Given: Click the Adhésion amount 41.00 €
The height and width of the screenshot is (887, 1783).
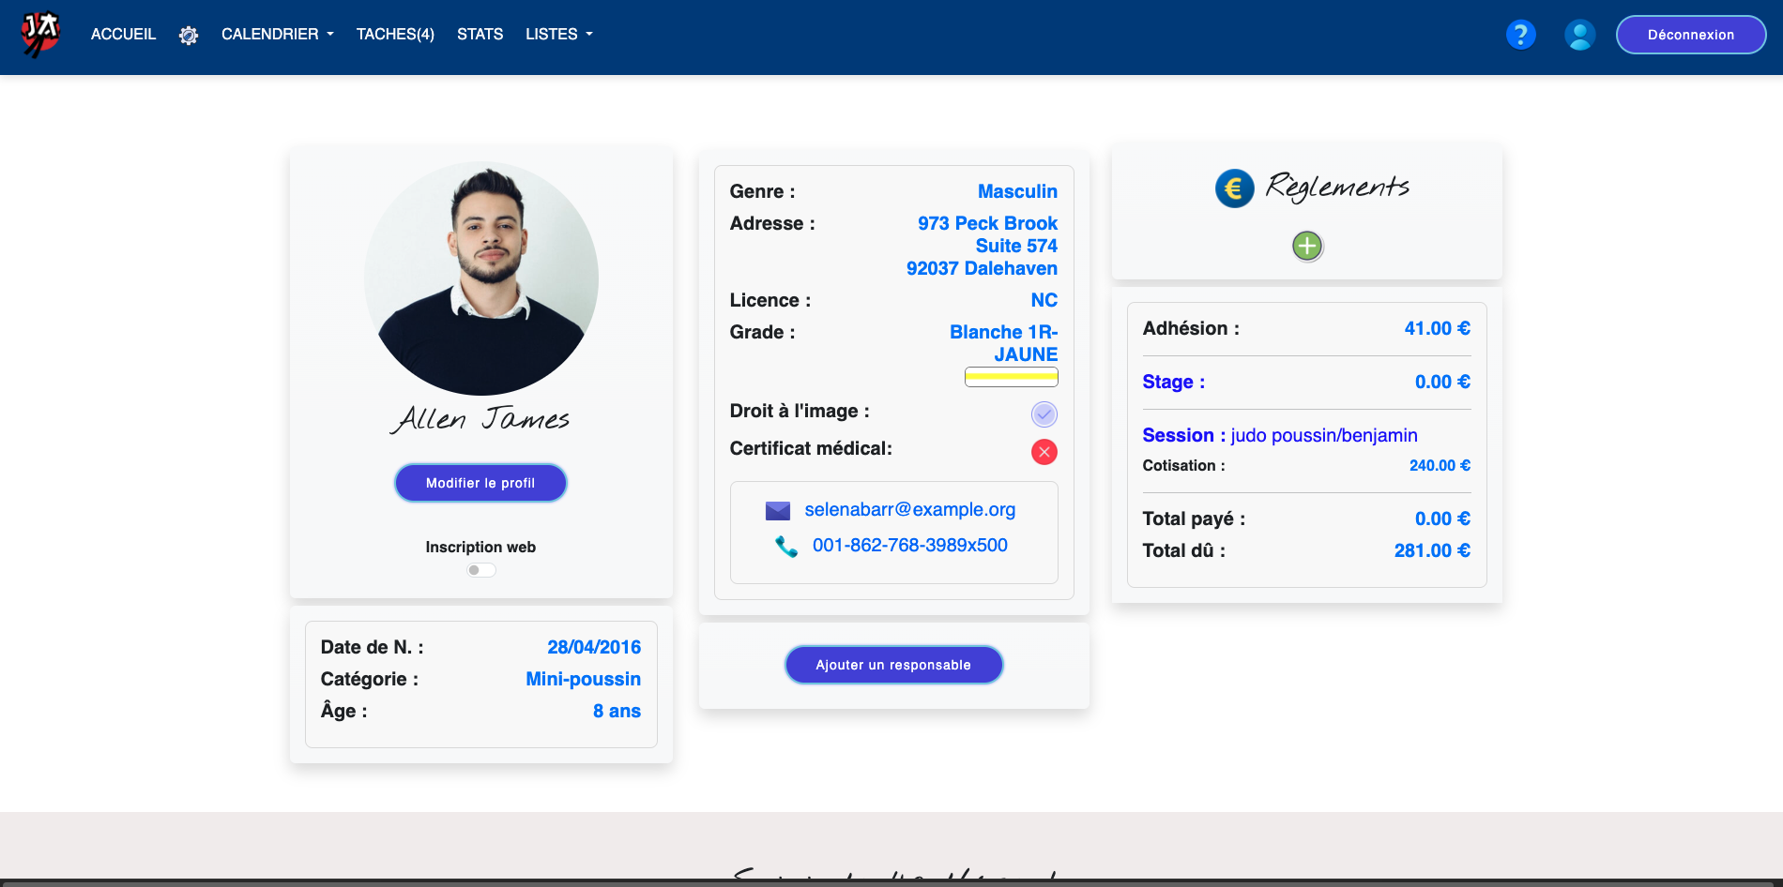Looking at the screenshot, I should coord(1437,328).
